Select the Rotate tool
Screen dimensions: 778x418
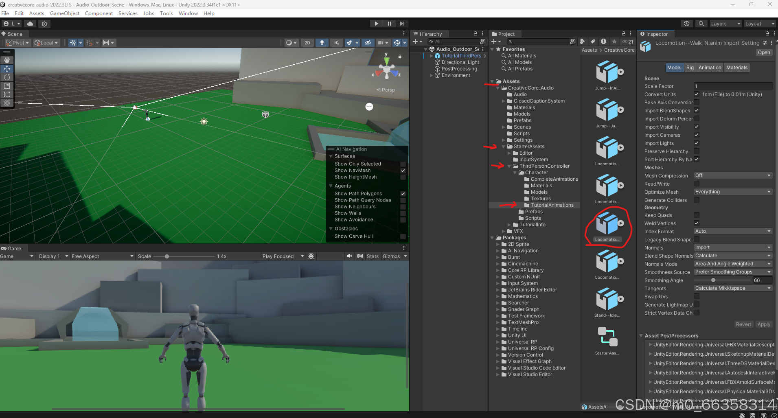[x=7, y=77]
